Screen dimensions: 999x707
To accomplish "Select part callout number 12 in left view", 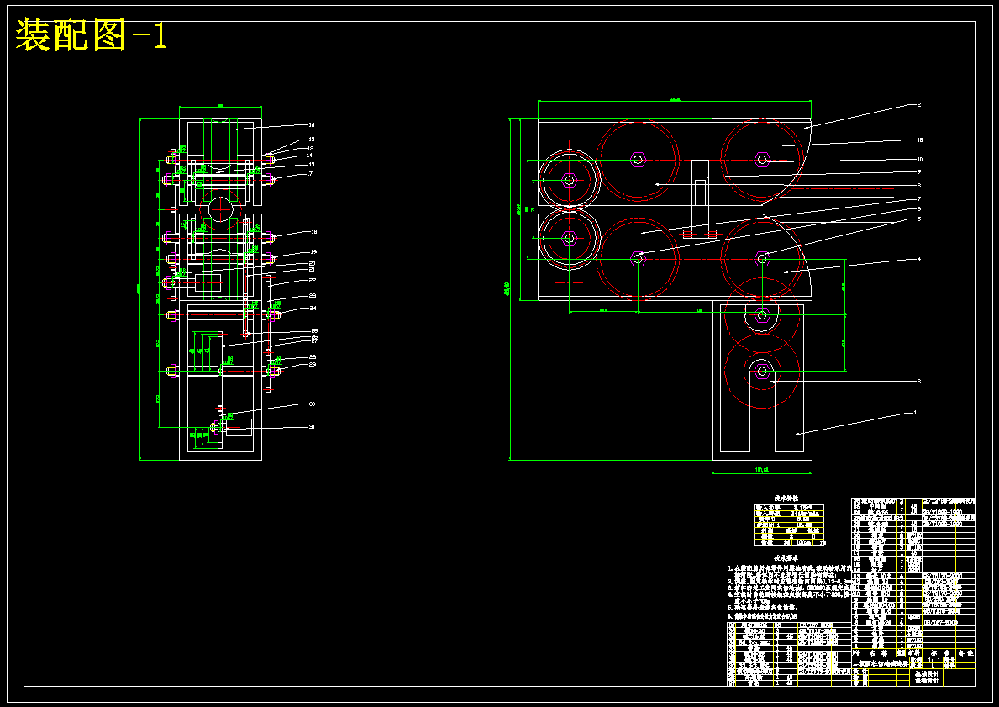I will point(310,149).
